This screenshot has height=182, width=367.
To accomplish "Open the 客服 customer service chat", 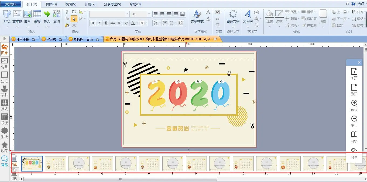I will click(4, 161).
